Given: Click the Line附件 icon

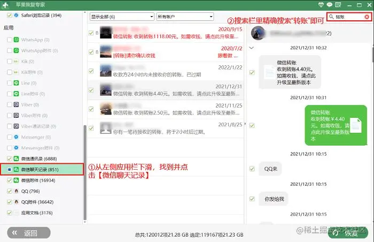Looking at the screenshot, I should pos(16,94).
